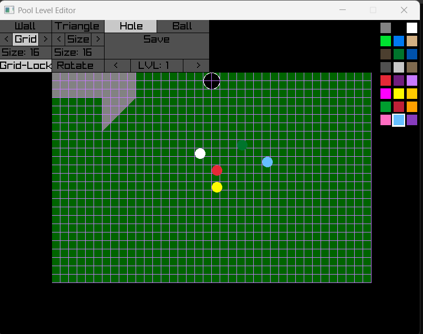The width and height of the screenshot is (423, 334).
Task: Click the light blue ball on the table
Action: (x=267, y=162)
